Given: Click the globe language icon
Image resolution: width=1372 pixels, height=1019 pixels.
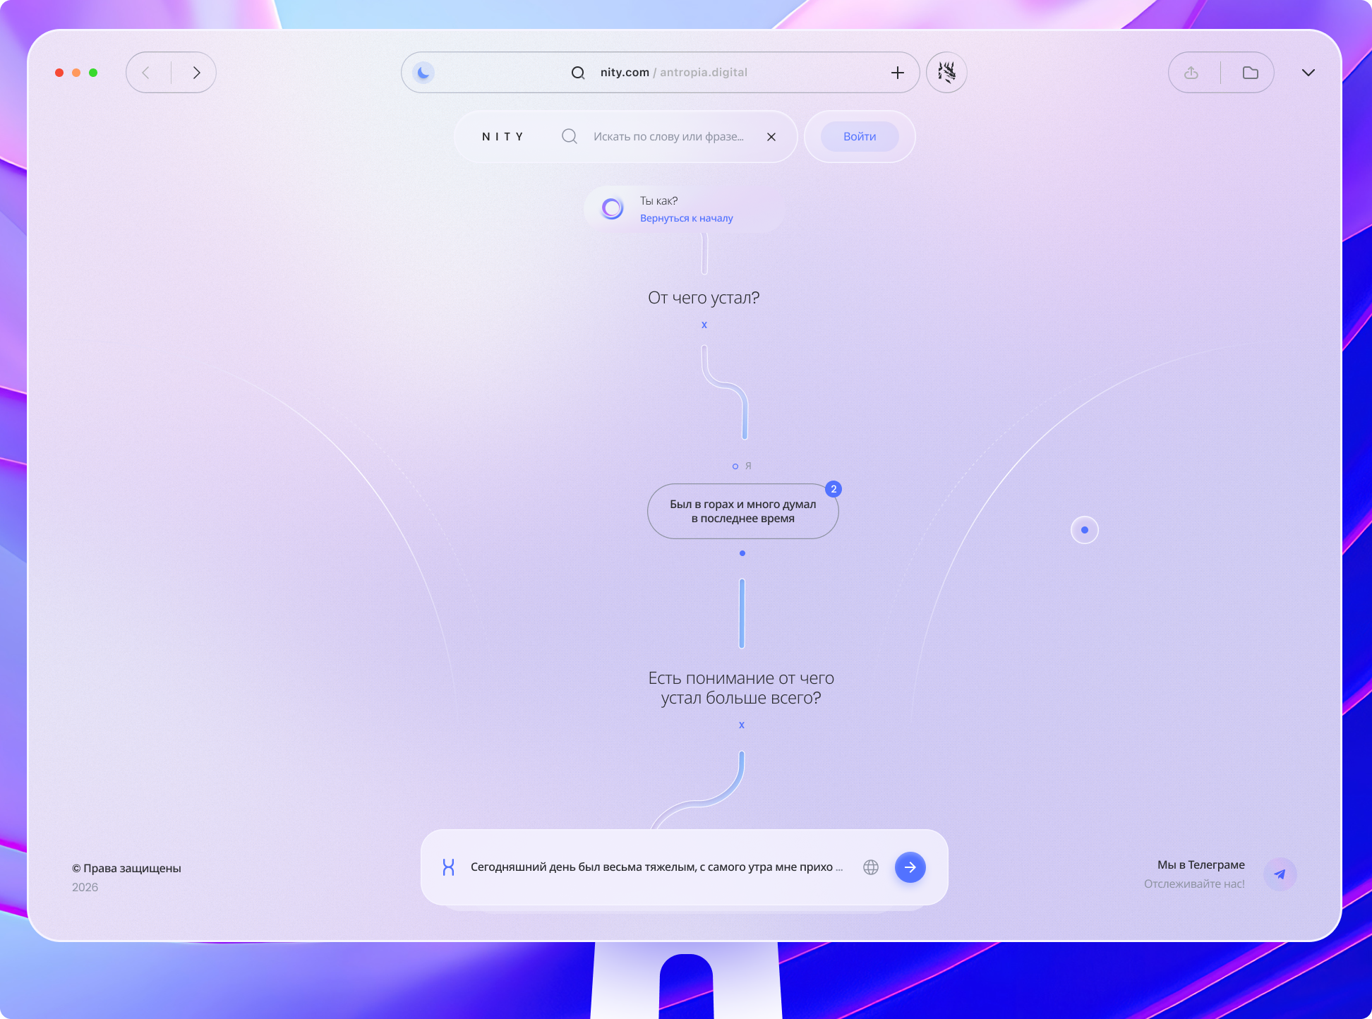Looking at the screenshot, I should (871, 867).
